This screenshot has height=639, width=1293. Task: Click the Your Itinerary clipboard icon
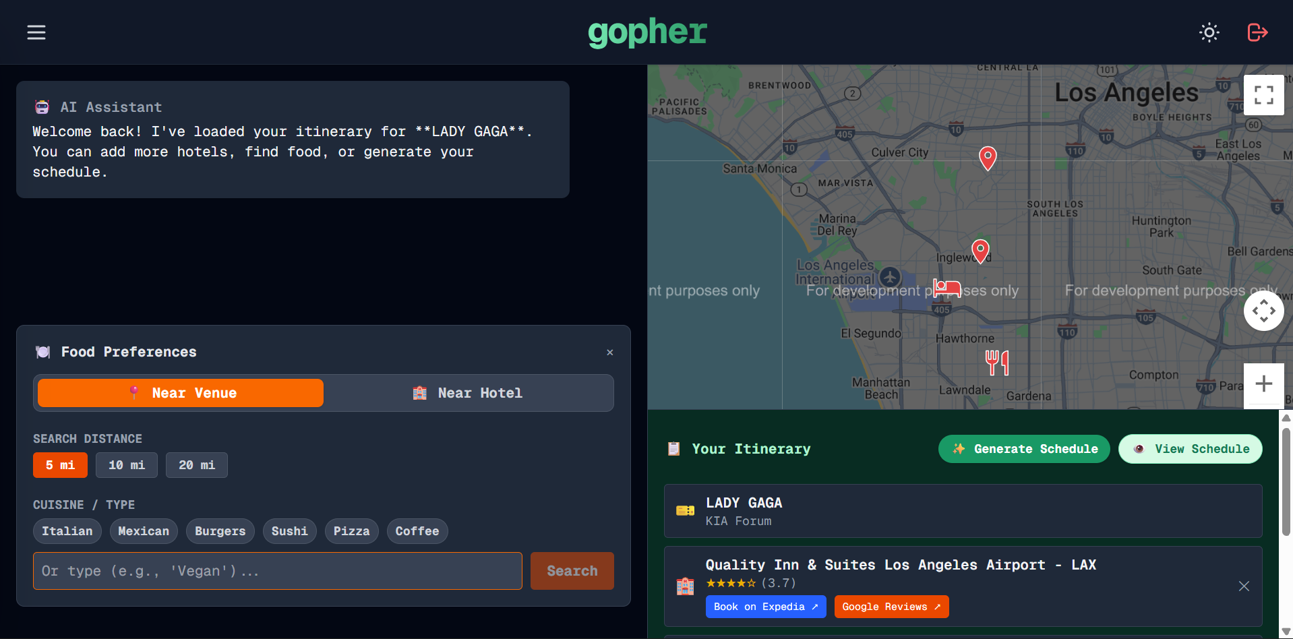(x=673, y=449)
